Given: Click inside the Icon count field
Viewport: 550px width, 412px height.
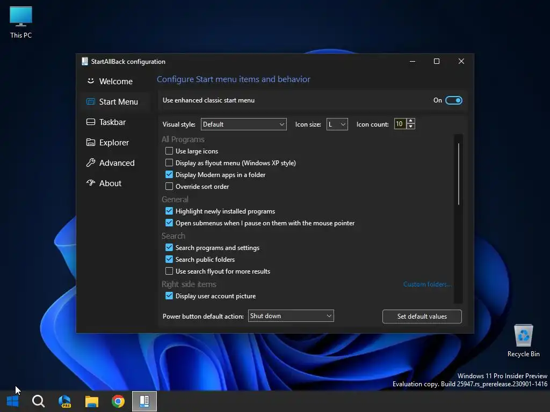Looking at the screenshot, I should pos(400,124).
